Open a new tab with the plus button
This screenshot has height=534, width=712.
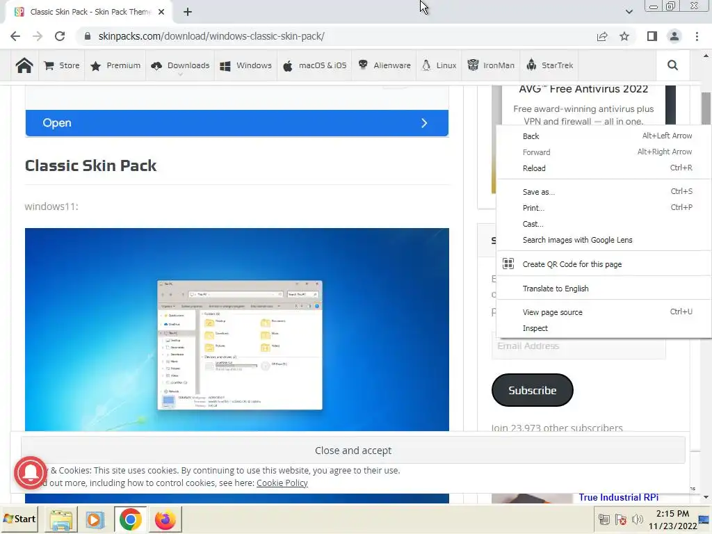[x=188, y=12]
